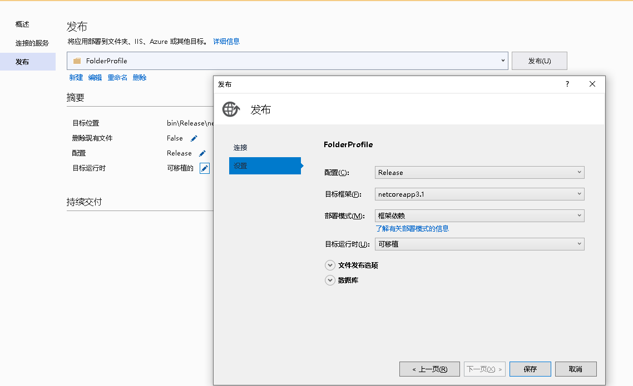Select 连接的服务 in the left sidebar
The width and height of the screenshot is (633, 386).
(32, 43)
